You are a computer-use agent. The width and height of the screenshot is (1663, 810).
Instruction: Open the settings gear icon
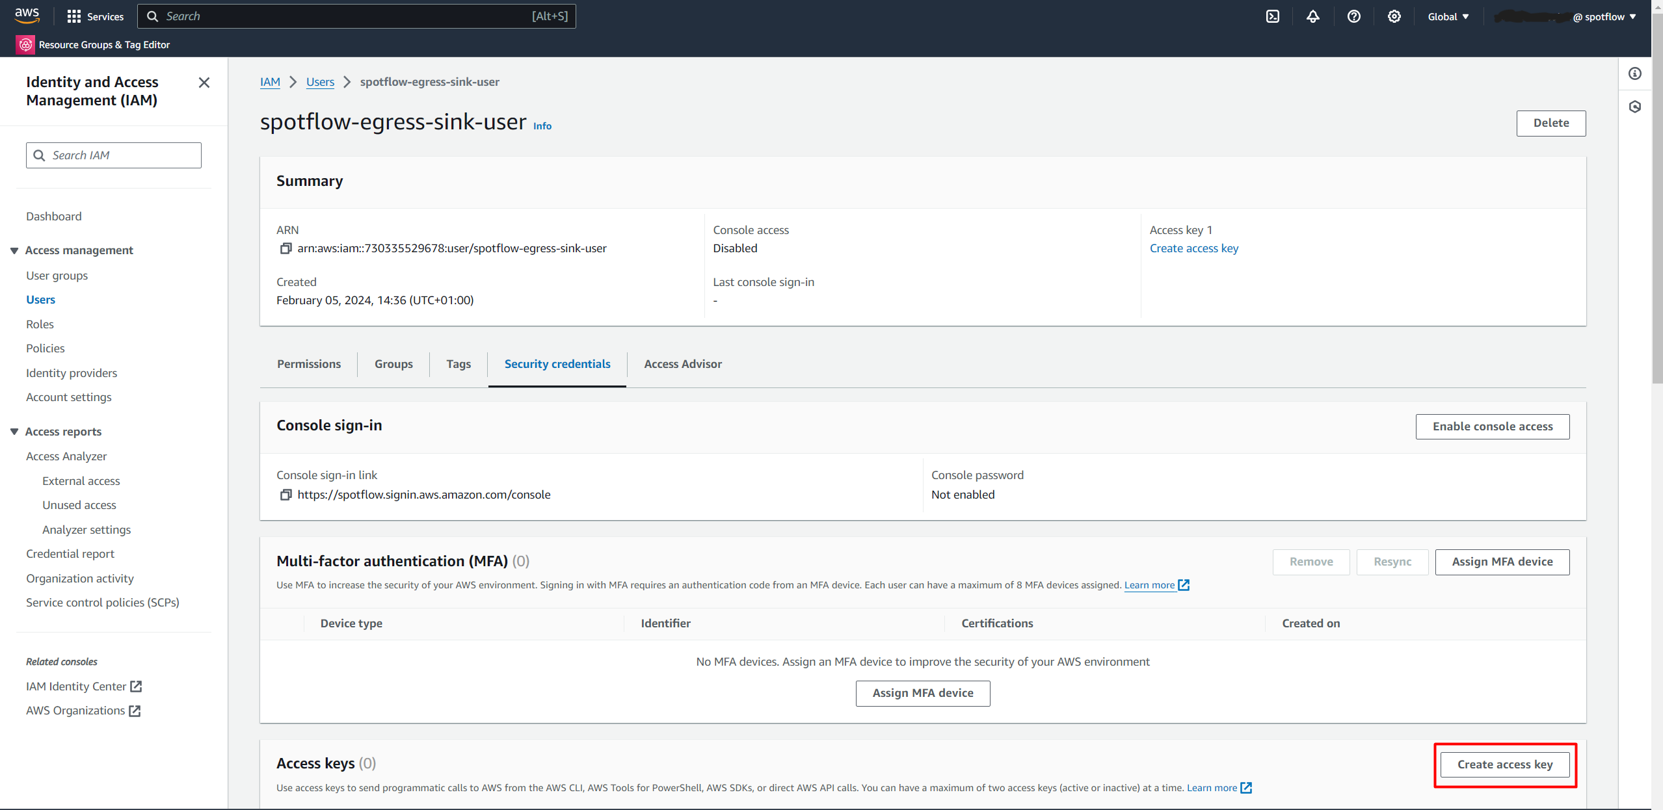pyautogui.click(x=1394, y=16)
